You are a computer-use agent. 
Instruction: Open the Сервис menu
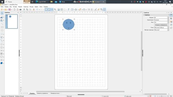pyautogui.click(x=36, y=7)
